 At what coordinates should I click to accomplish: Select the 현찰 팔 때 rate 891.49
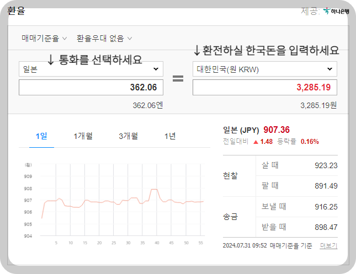(326, 186)
